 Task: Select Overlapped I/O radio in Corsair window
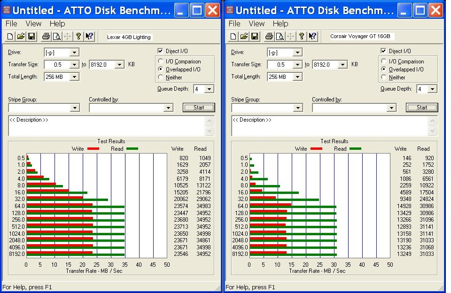(x=384, y=69)
